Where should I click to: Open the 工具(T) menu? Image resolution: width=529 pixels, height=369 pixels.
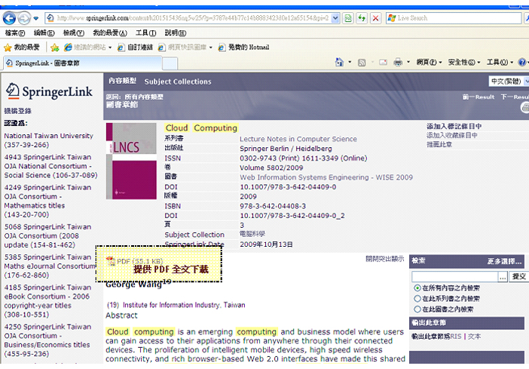[145, 32]
